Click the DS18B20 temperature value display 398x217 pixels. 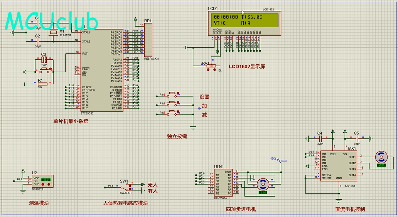click(x=46, y=180)
